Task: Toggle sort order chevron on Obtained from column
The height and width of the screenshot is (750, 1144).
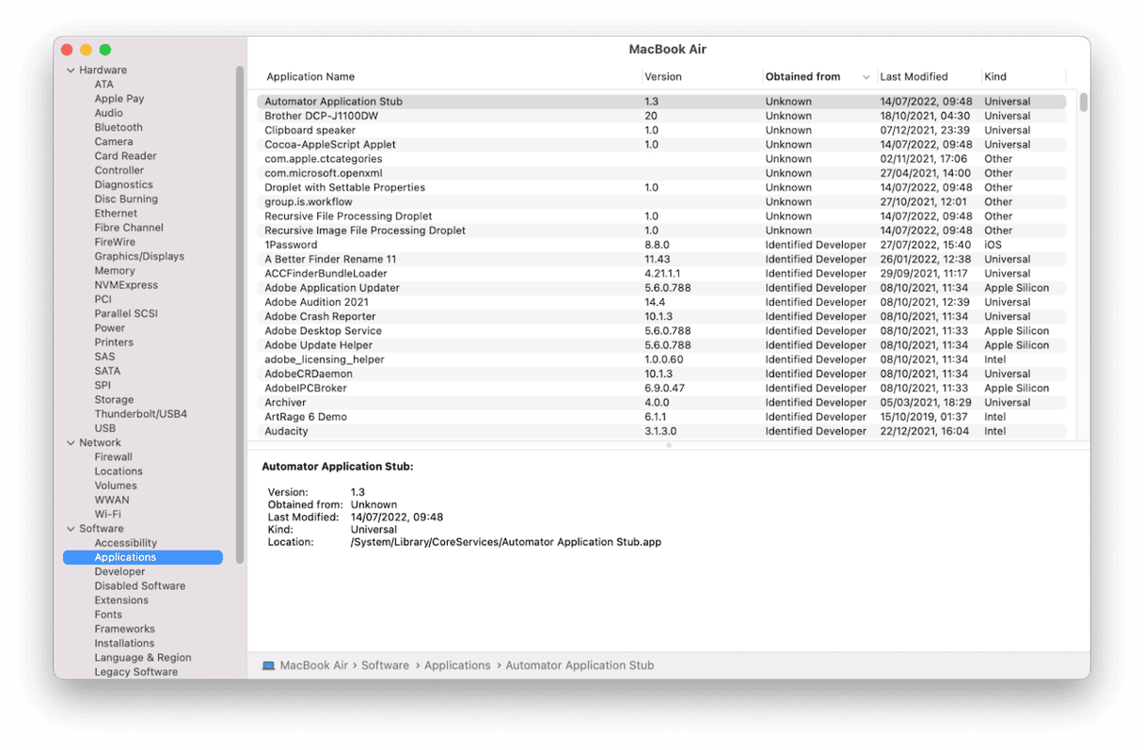Action: [866, 77]
